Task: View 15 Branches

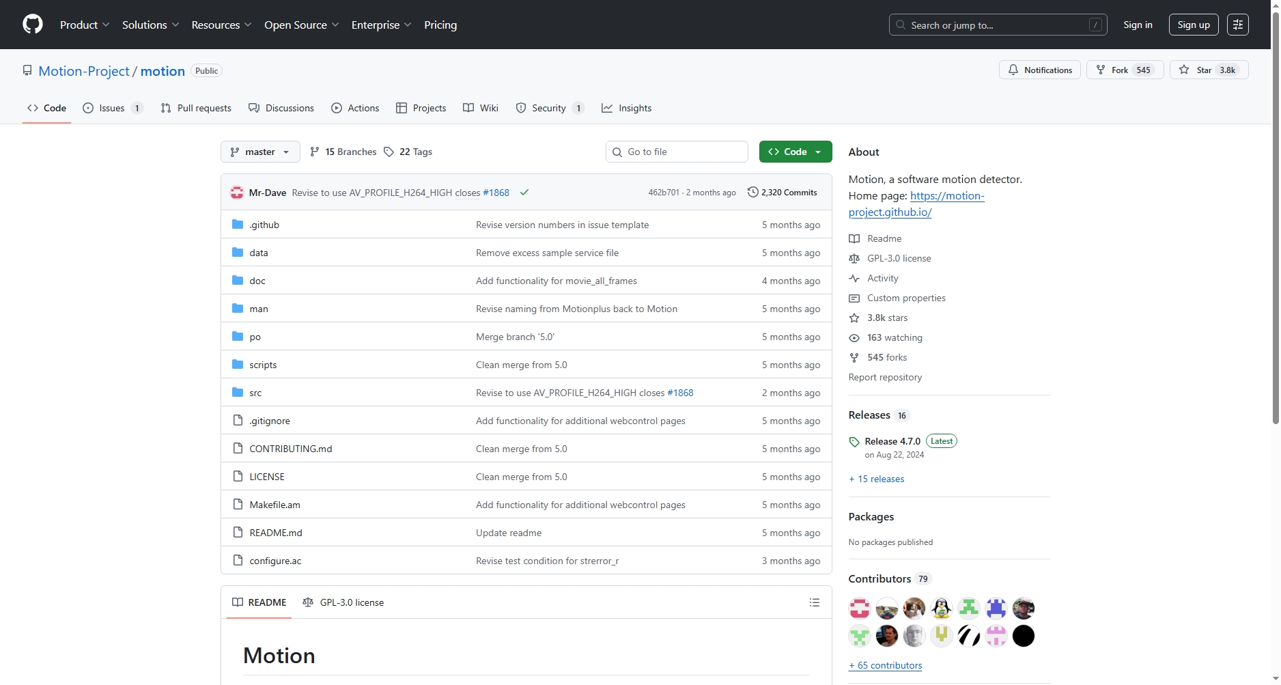Action: coord(343,152)
